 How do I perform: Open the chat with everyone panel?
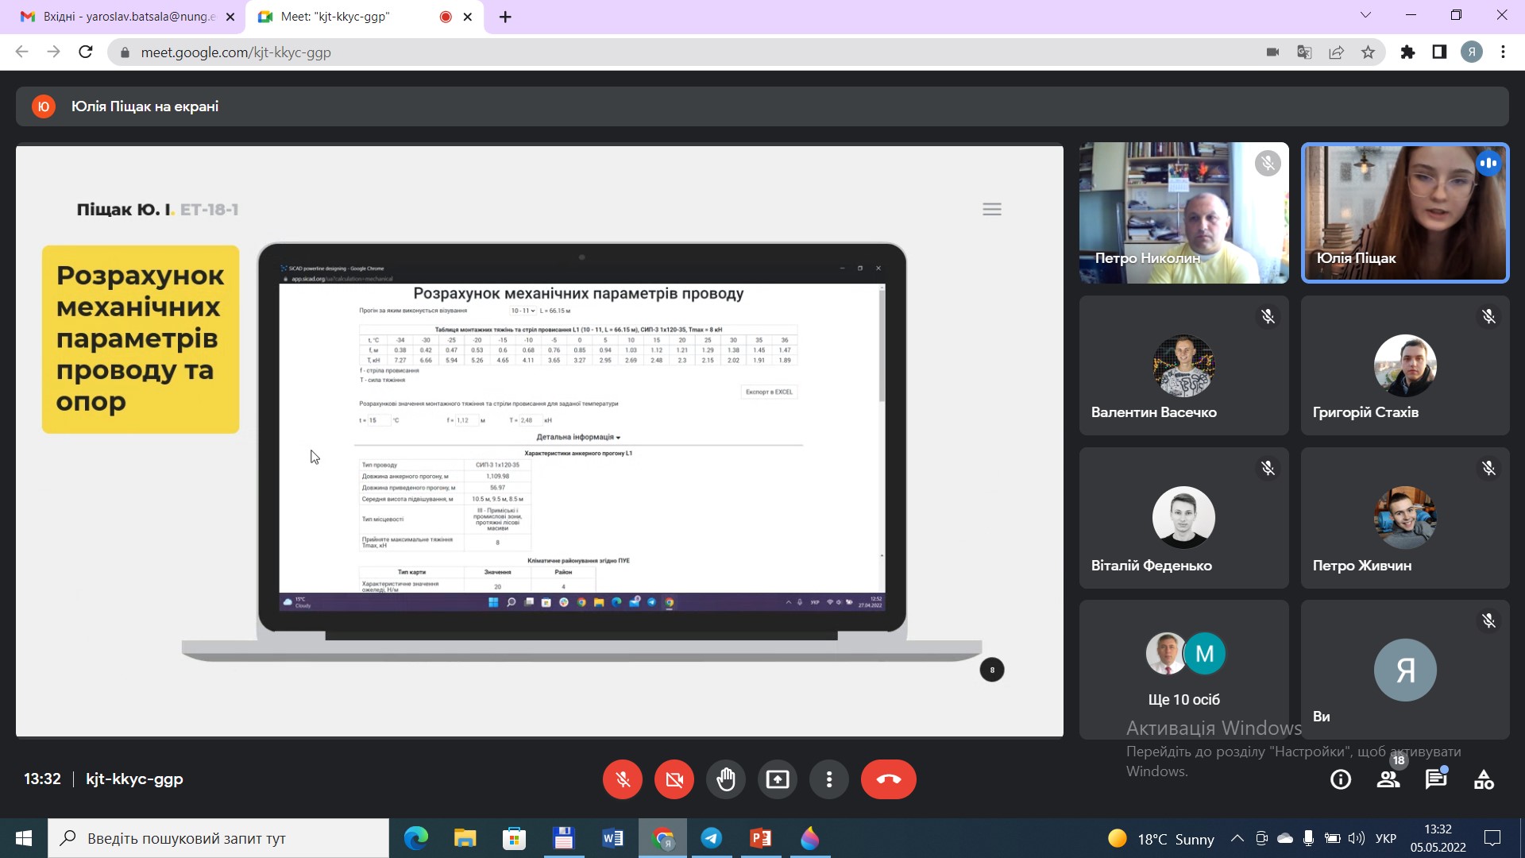tap(1435, 779)
